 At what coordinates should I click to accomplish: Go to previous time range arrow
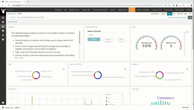tap(174, 14)
